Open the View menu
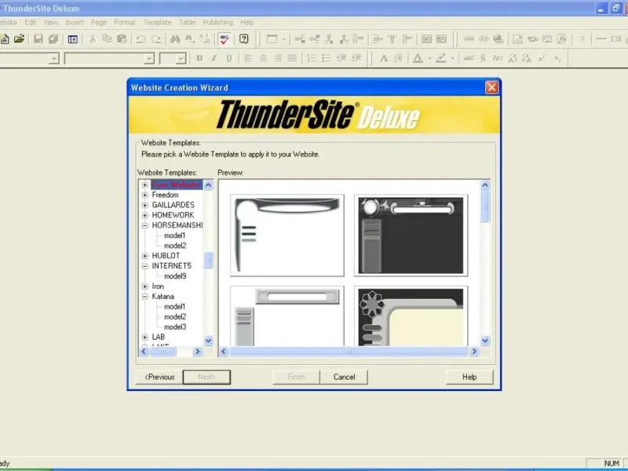628x471 pixels. [x=51, y=23]
